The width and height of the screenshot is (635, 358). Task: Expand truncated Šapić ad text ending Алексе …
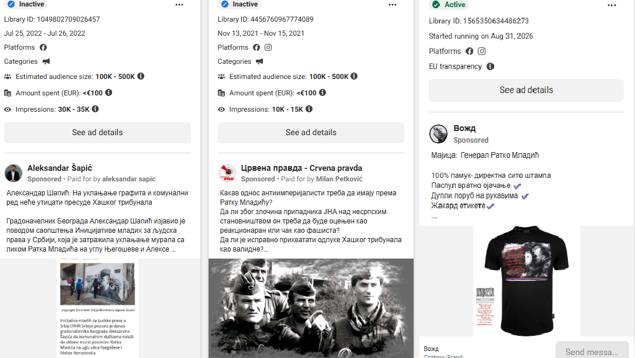click(x=174, y=249)
